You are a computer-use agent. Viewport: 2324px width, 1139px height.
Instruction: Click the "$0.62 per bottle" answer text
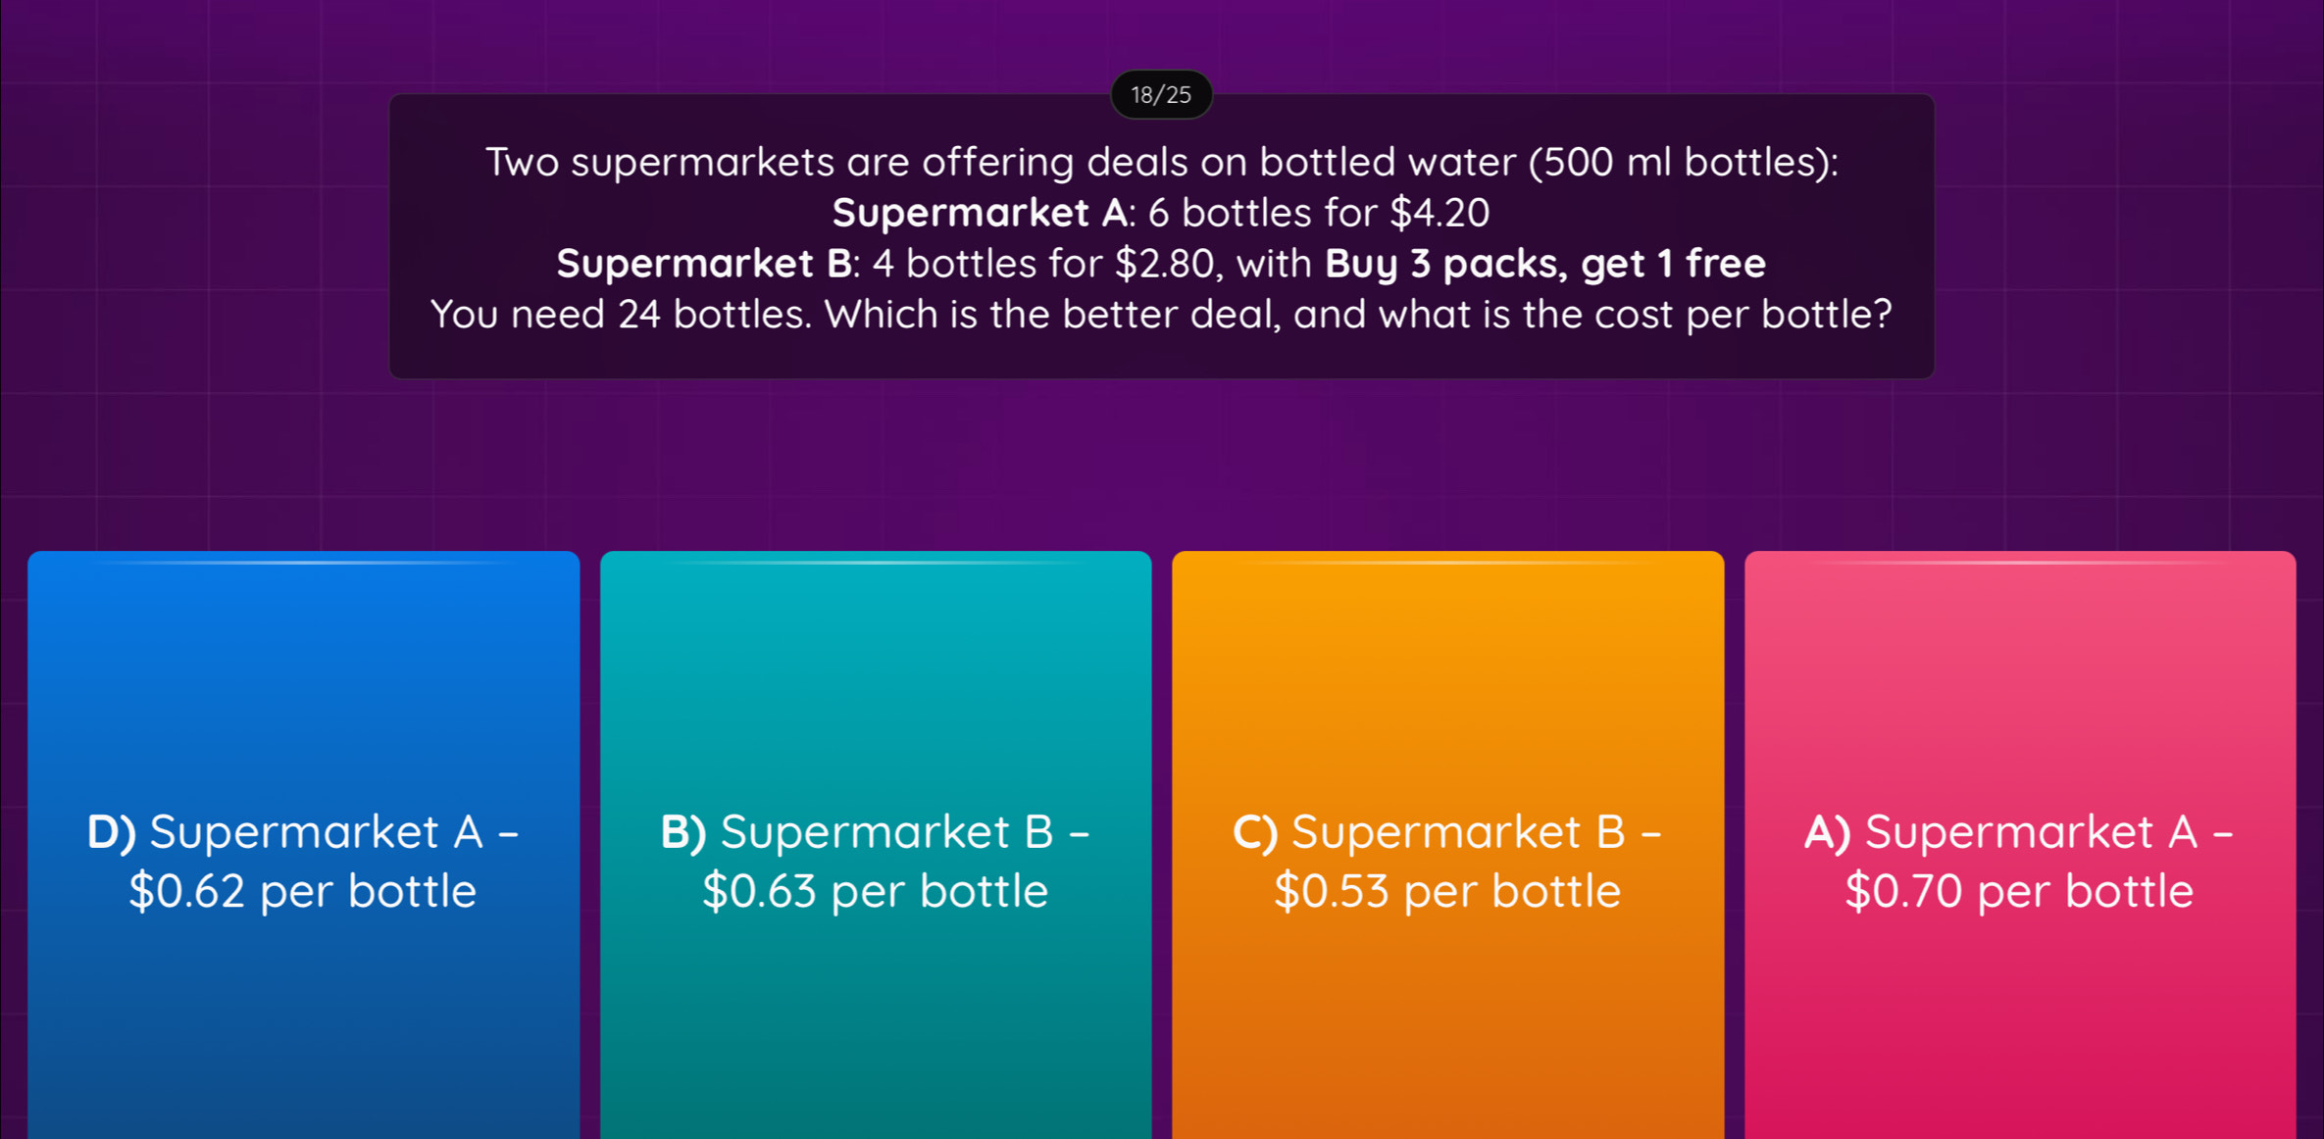click(x=303, y=891)
